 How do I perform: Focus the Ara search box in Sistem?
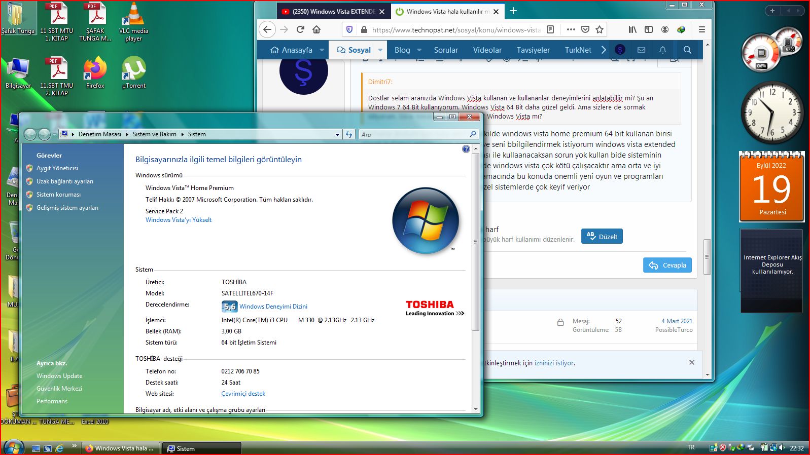[x=418, y=134]
